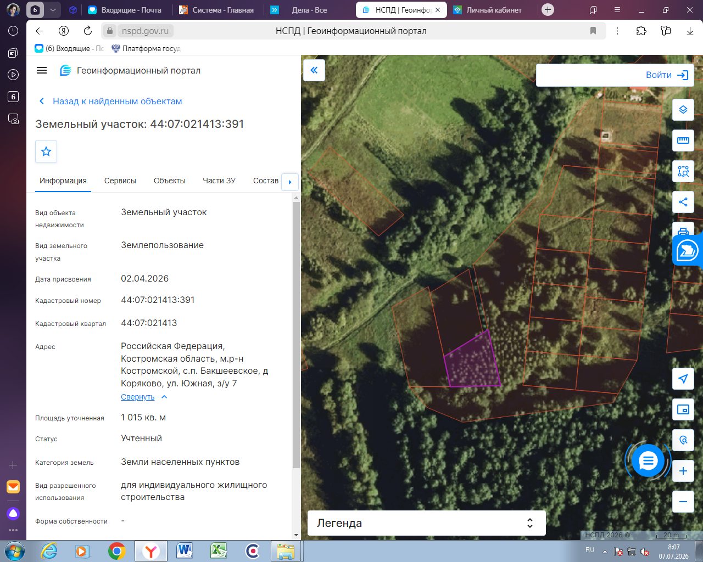
Task: Open the chat support bubble
Action: tap(648, 460)
